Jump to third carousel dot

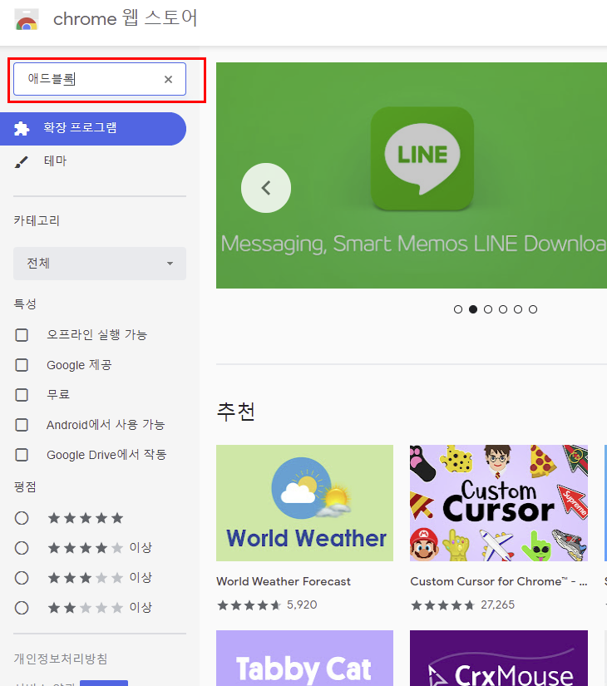[488, 309]
